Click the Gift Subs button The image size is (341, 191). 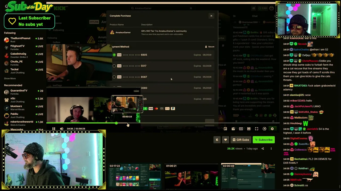pos(241,140)
